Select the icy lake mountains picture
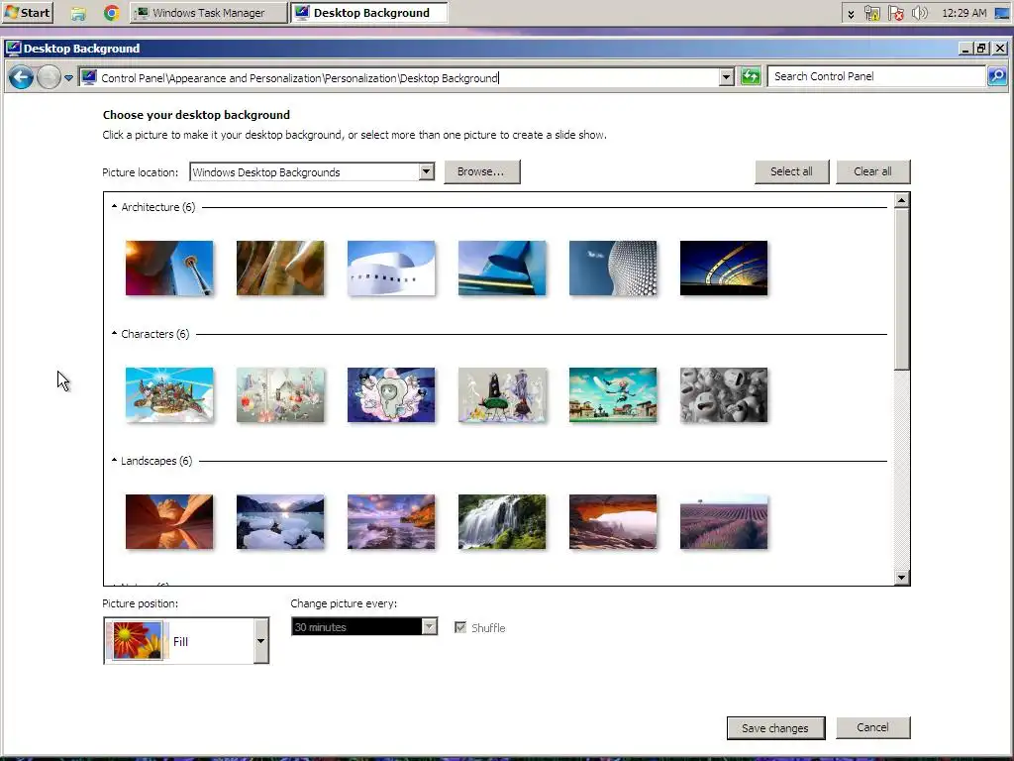 point(280,522)
